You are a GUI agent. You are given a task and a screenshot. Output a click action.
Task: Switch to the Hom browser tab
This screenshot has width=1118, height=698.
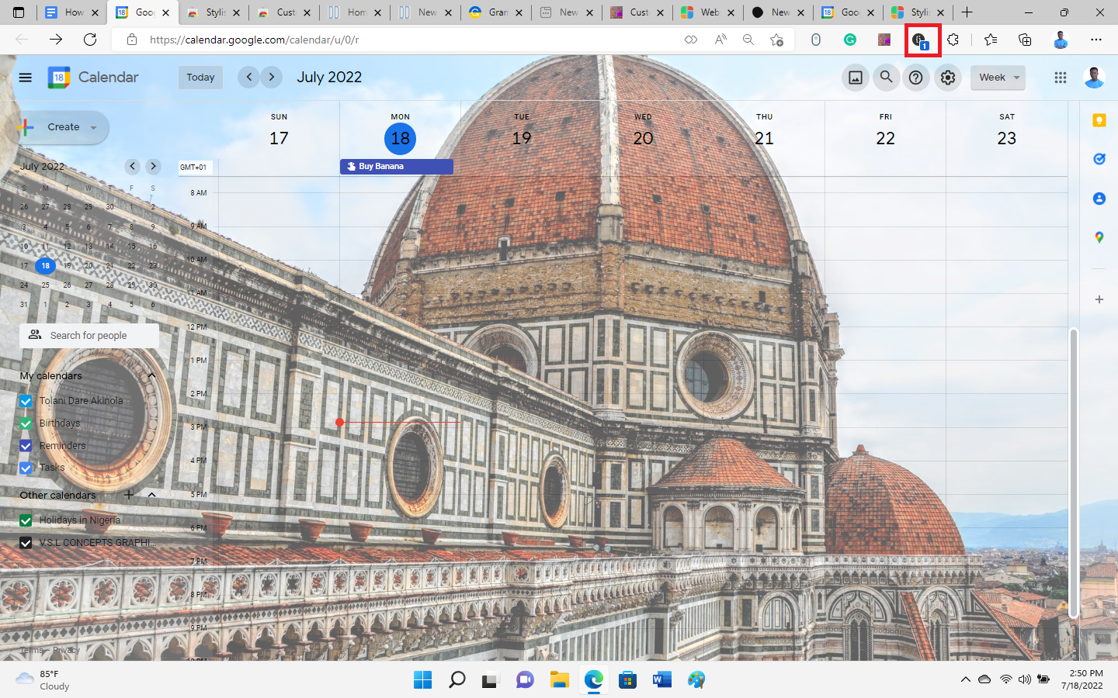(354, 12)
